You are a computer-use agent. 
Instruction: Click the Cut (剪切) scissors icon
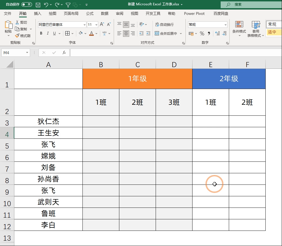pos(17,22)
